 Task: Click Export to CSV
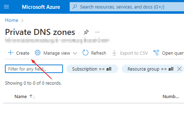pyautogui.click(x=130, y=53)
